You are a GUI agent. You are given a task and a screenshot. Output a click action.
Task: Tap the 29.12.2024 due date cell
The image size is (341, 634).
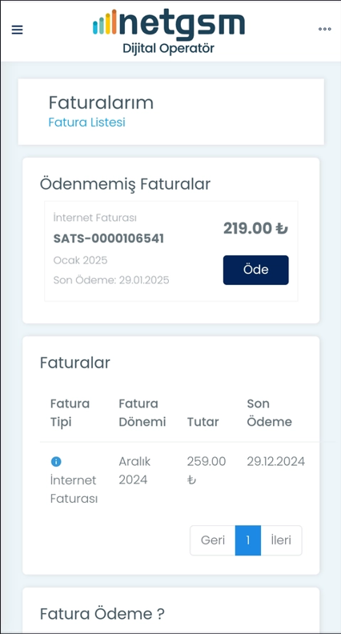(x=276, y=461)
